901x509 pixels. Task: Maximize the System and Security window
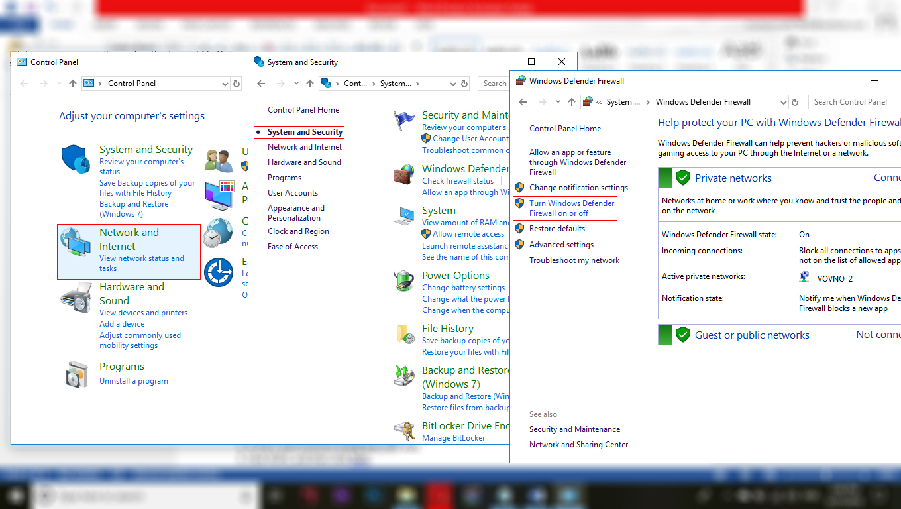point(531,62)
